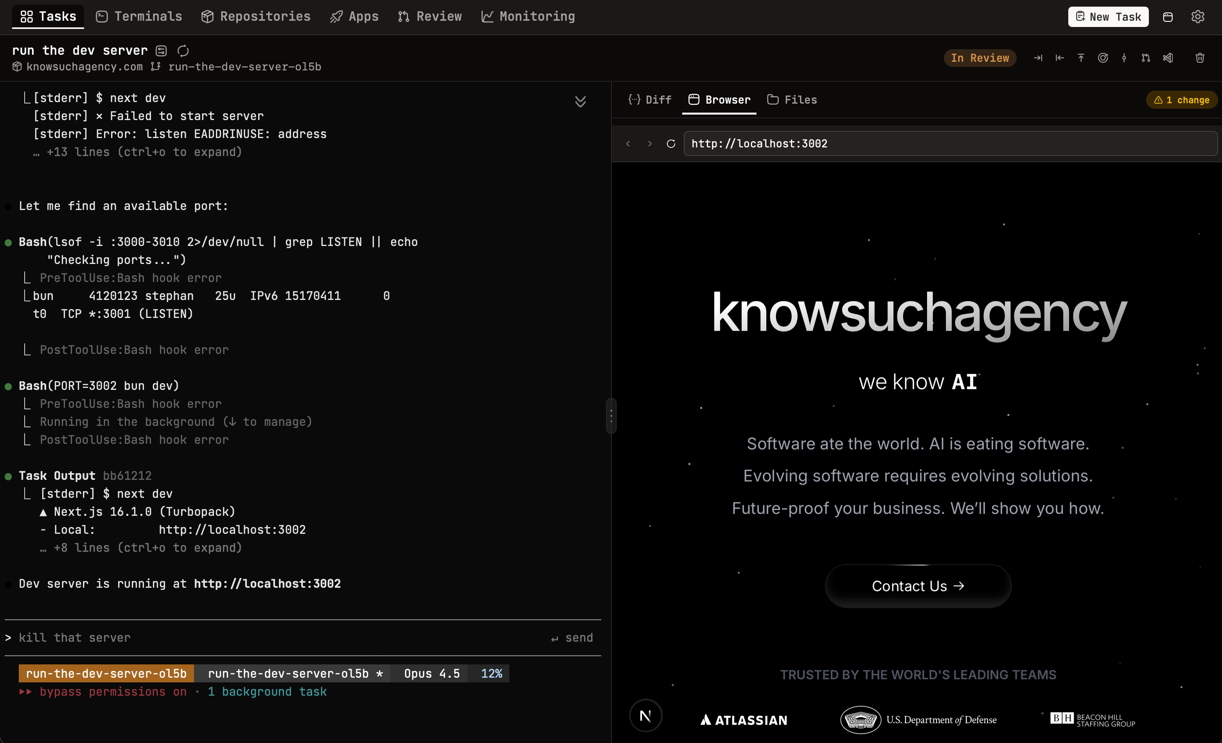Click the 12% context usage indicator
The height and width of the screenshot is (743, 1222).
[491, 674]
